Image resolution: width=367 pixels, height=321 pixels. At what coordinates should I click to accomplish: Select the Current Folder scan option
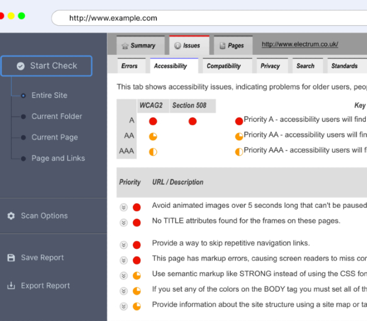(57, 117)
